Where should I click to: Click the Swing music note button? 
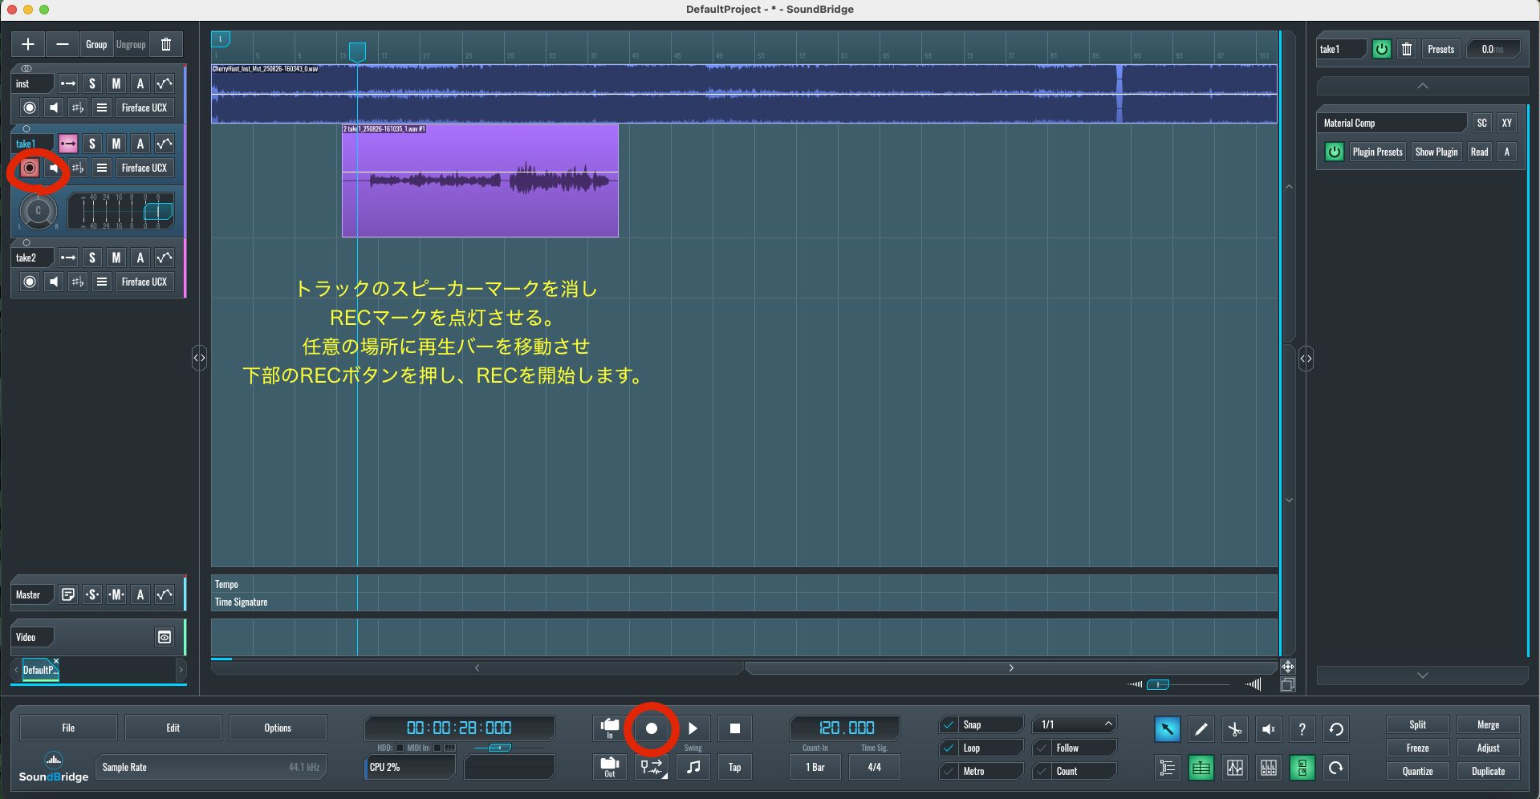[x=693, y=767]
